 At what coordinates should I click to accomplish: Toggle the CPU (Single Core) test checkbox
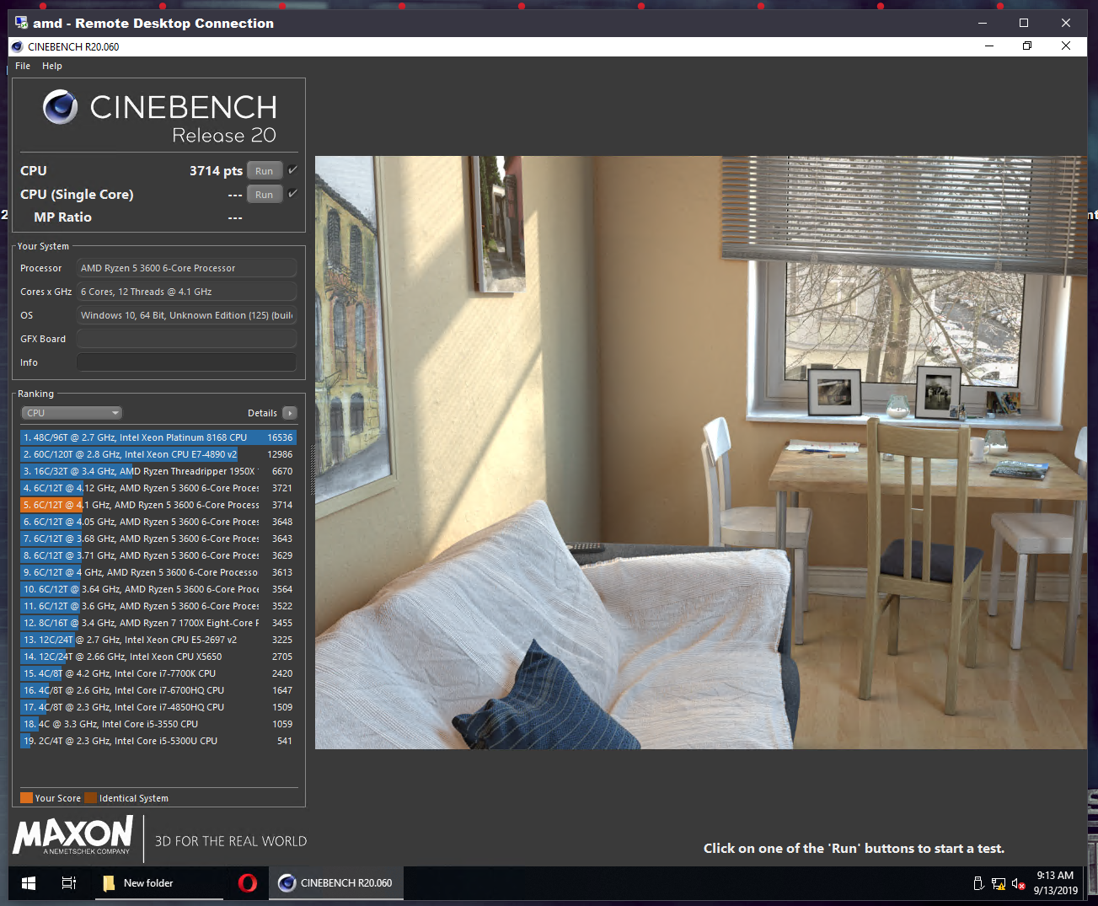pos(292,194)
